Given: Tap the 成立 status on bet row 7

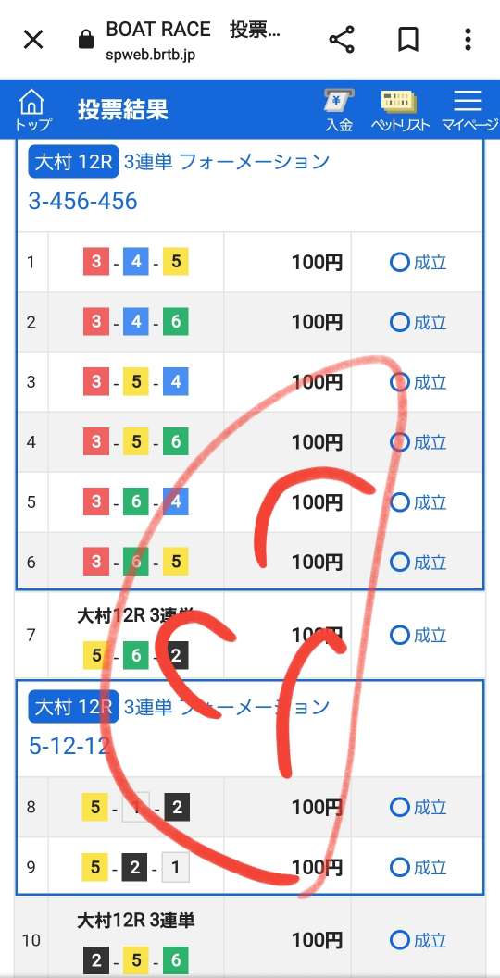Looking at the screenshot, I should coord(418,635).
